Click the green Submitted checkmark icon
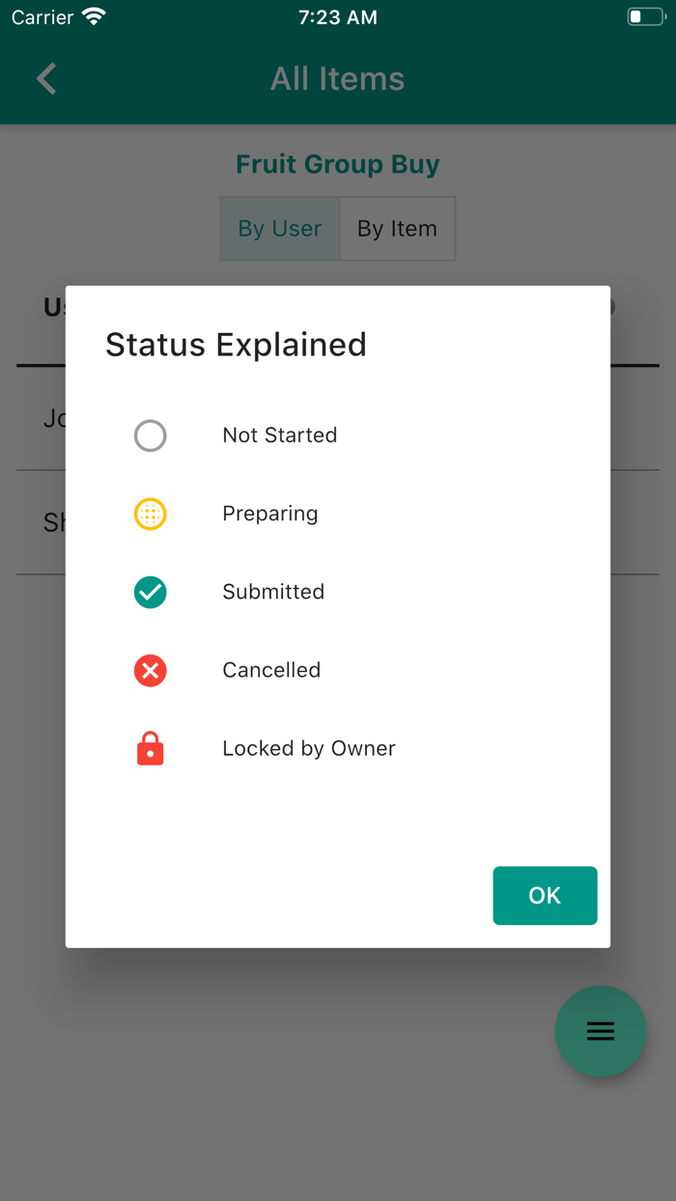Screen dimensions: 676x1201 pyautogui.click(x=151, y=593)
